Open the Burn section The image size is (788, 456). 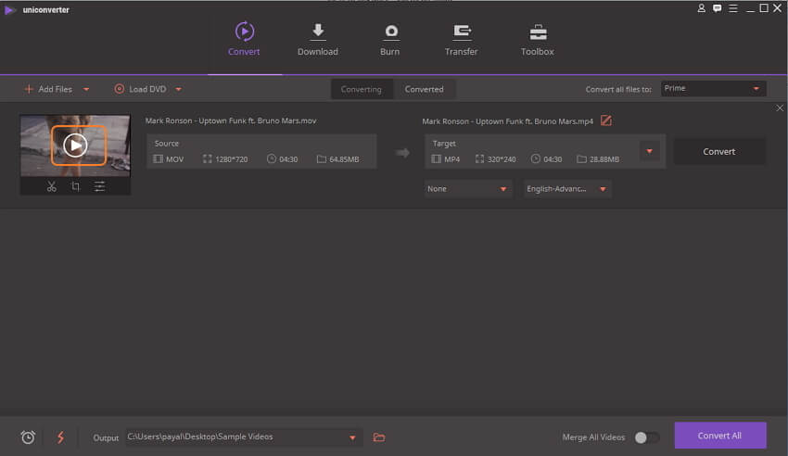click(x=390, y=39)
